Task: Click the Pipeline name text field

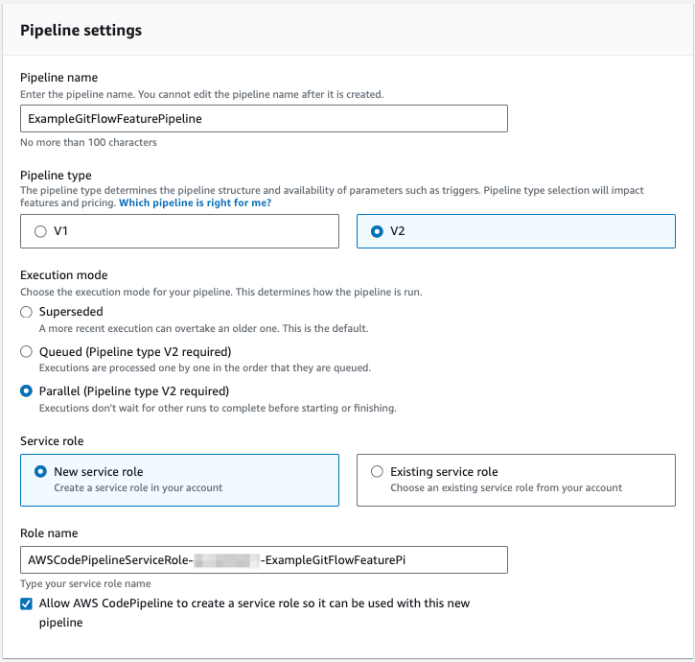Action: click(264, 118)
